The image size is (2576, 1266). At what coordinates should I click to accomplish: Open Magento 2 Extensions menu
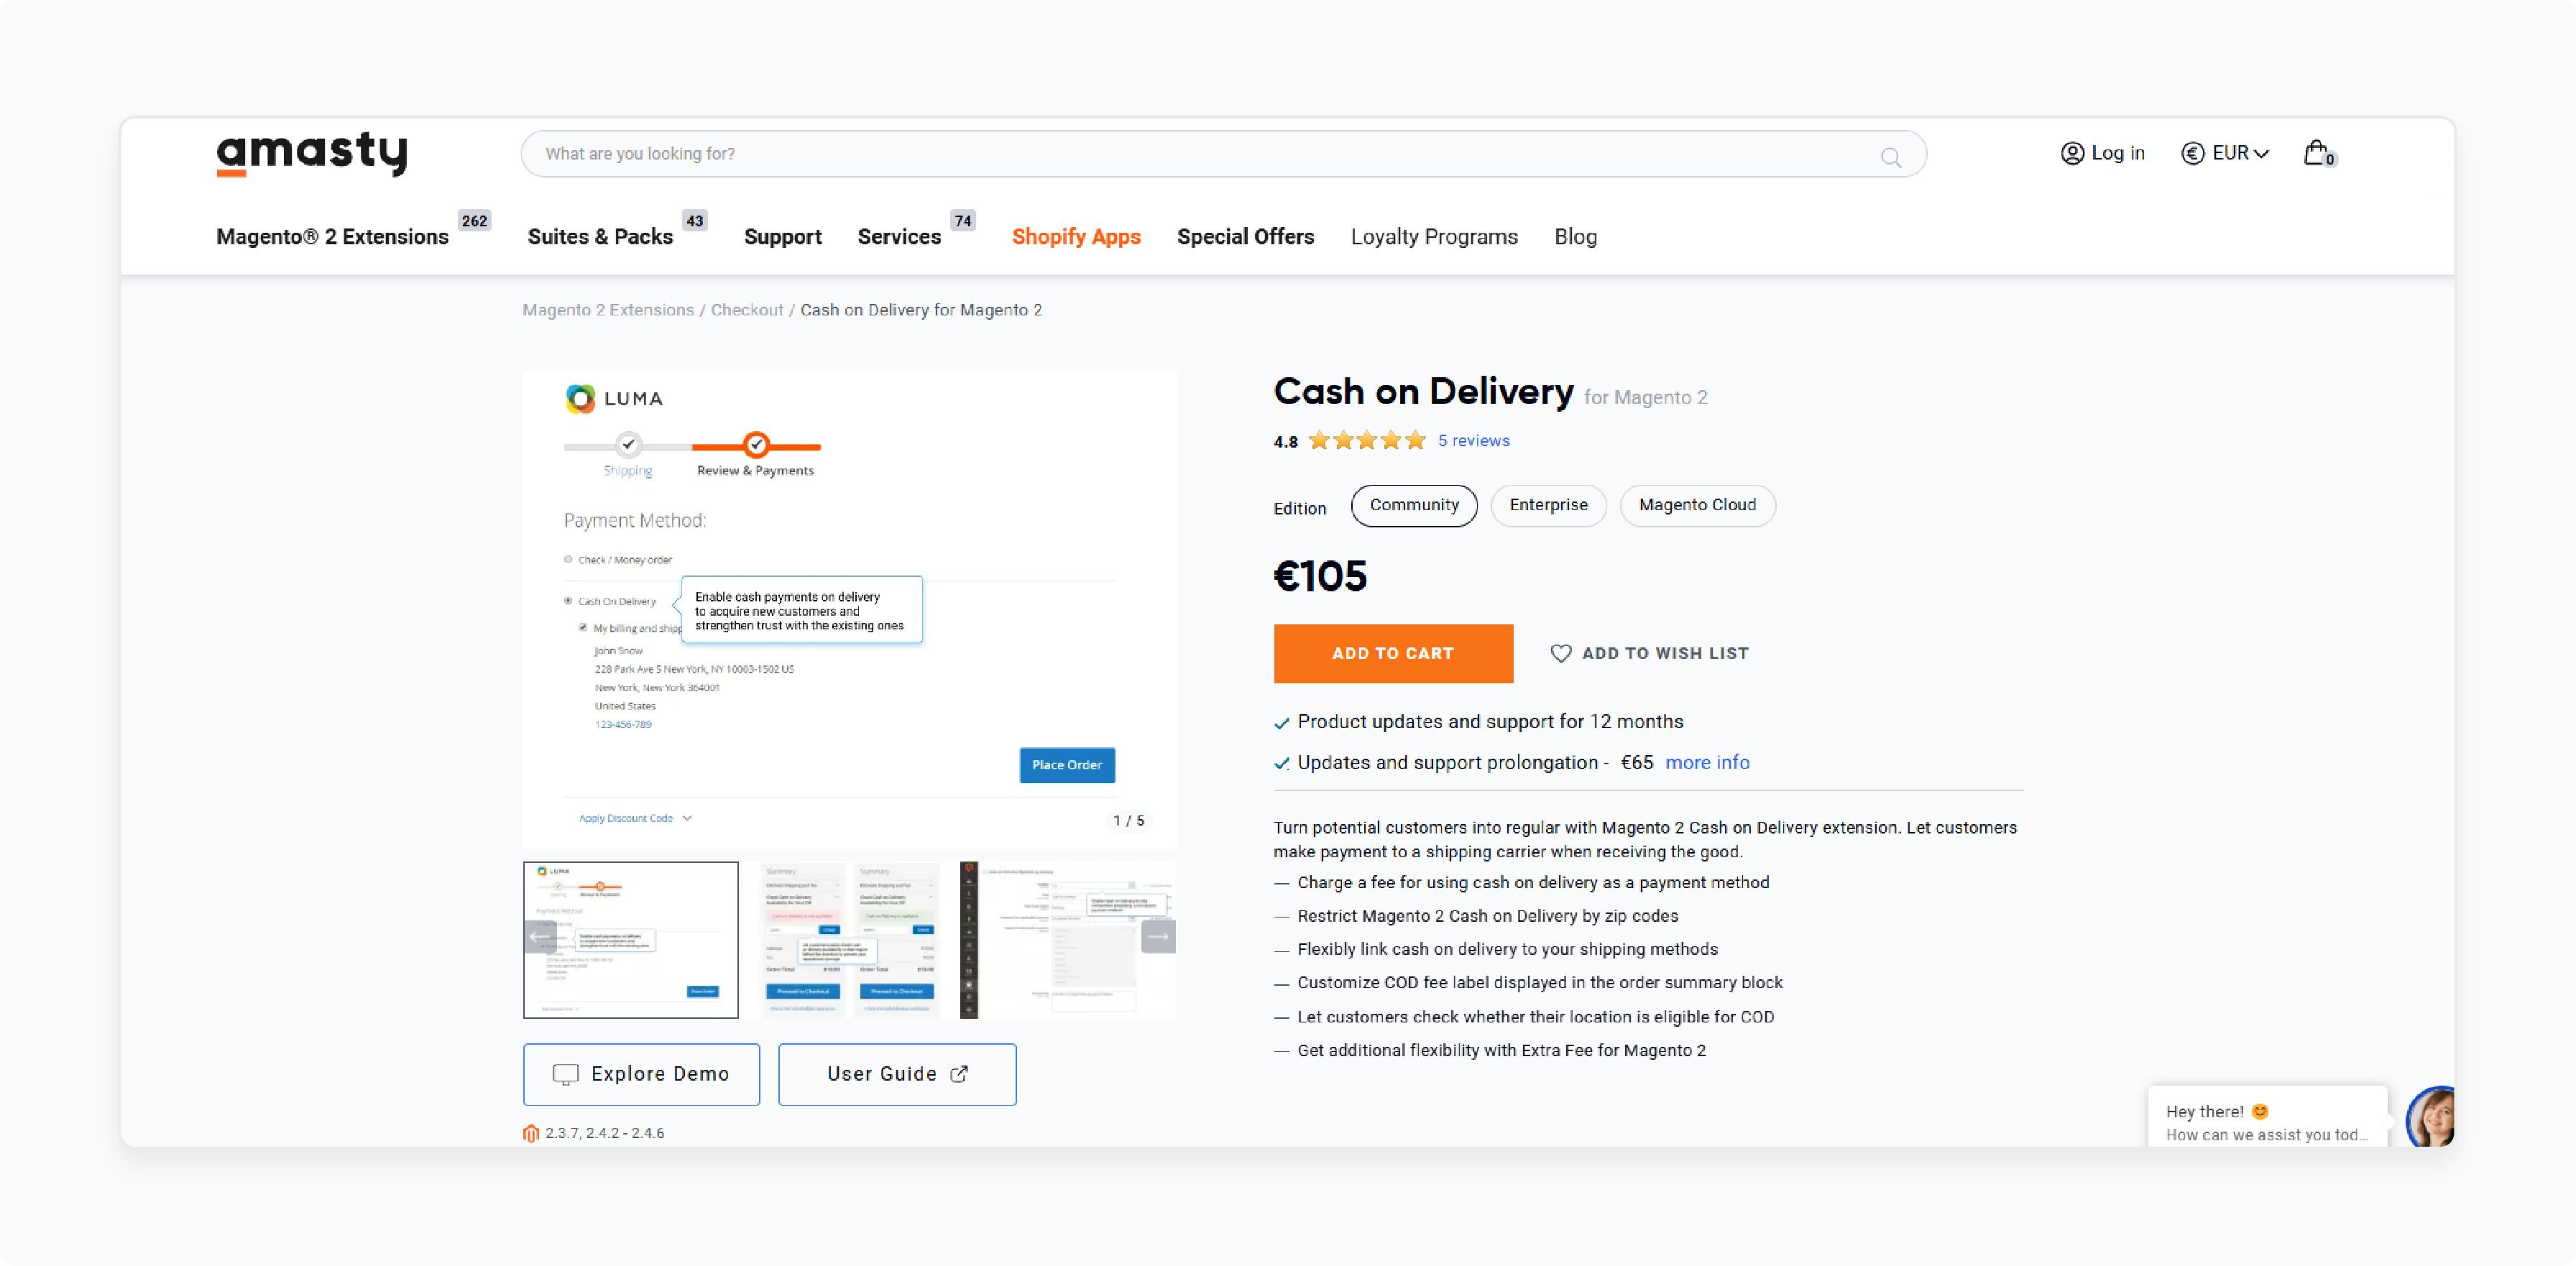(x=332, y=237)
